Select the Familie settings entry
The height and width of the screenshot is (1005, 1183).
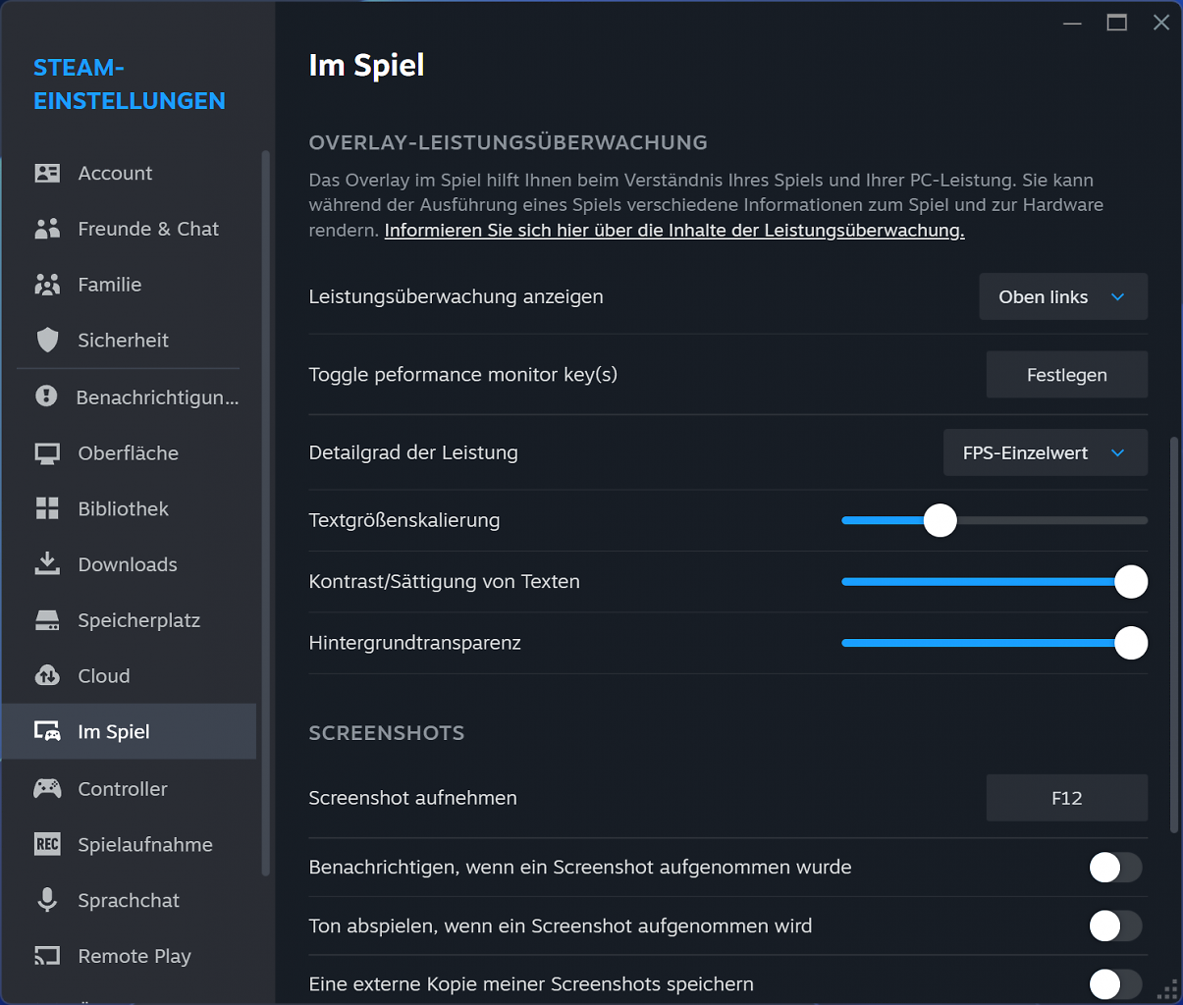(x=129, y=285)
